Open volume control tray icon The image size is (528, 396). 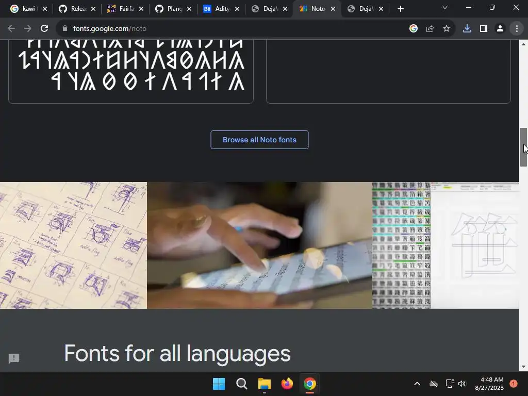pos(462,384)
